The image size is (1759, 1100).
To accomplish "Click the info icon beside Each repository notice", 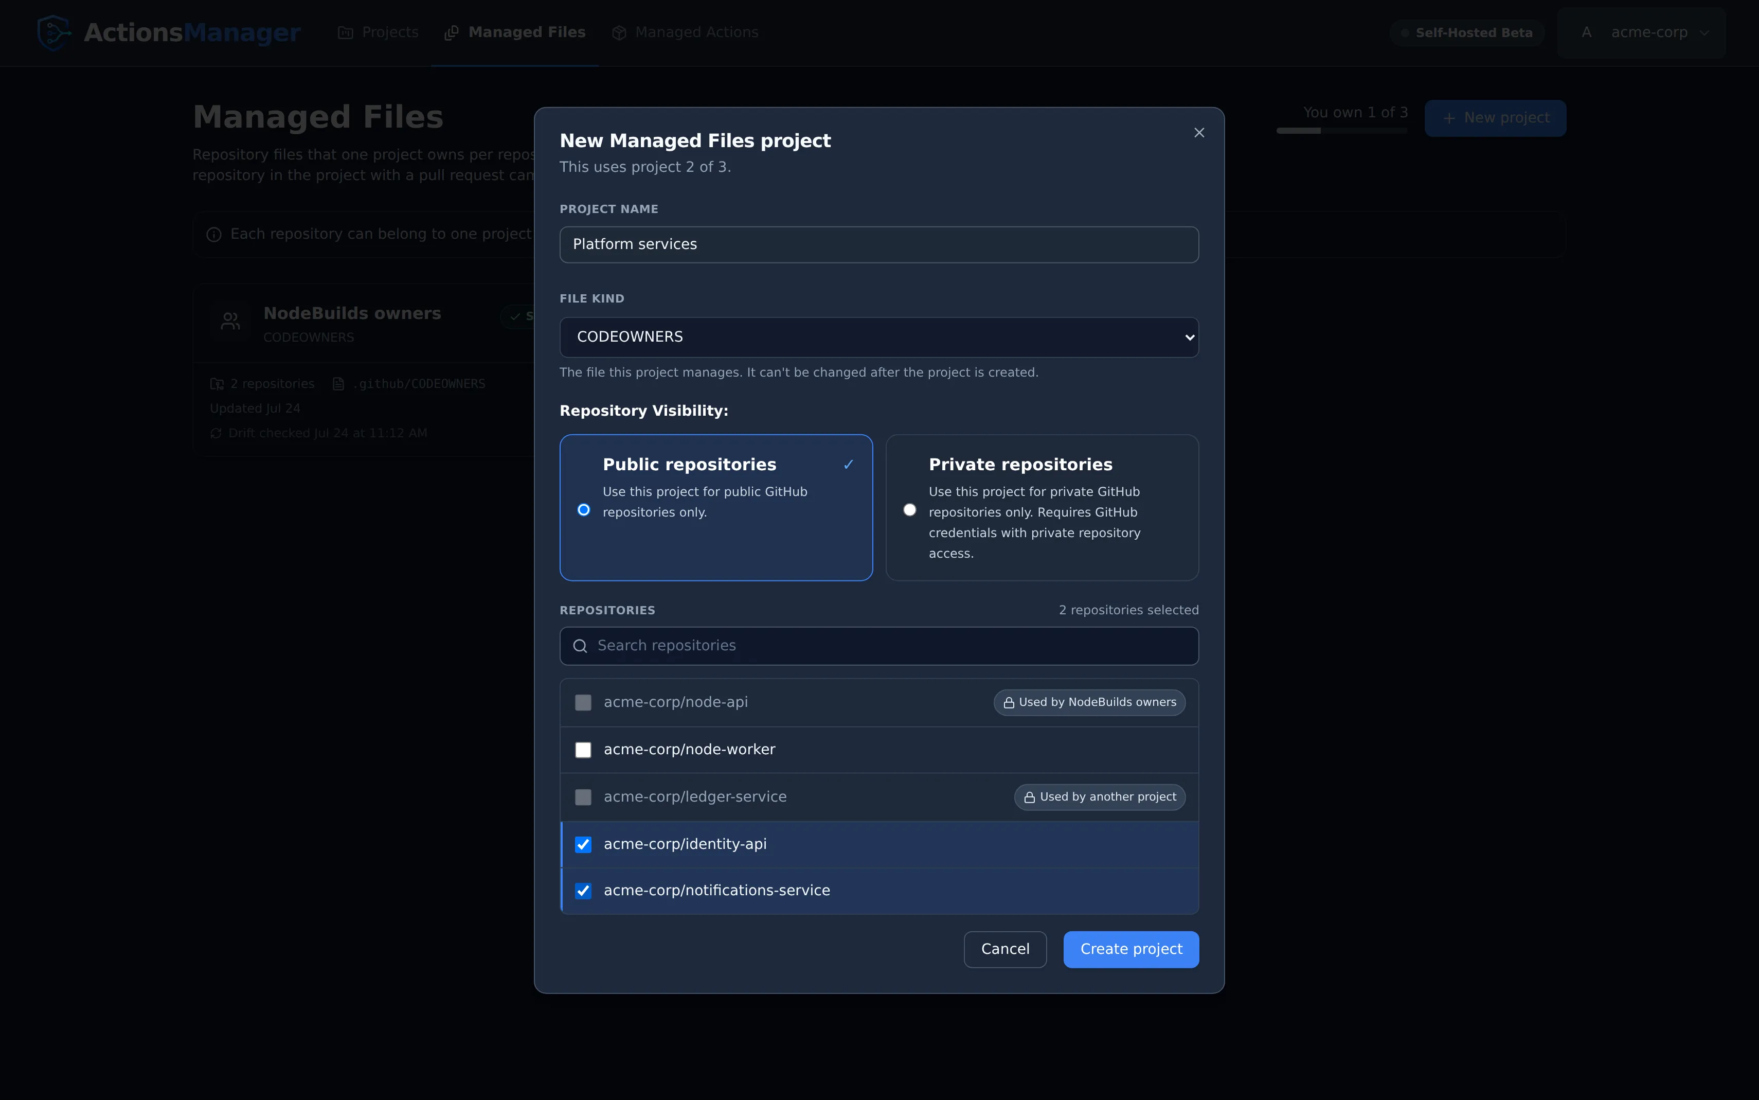I will coord(214,234).
